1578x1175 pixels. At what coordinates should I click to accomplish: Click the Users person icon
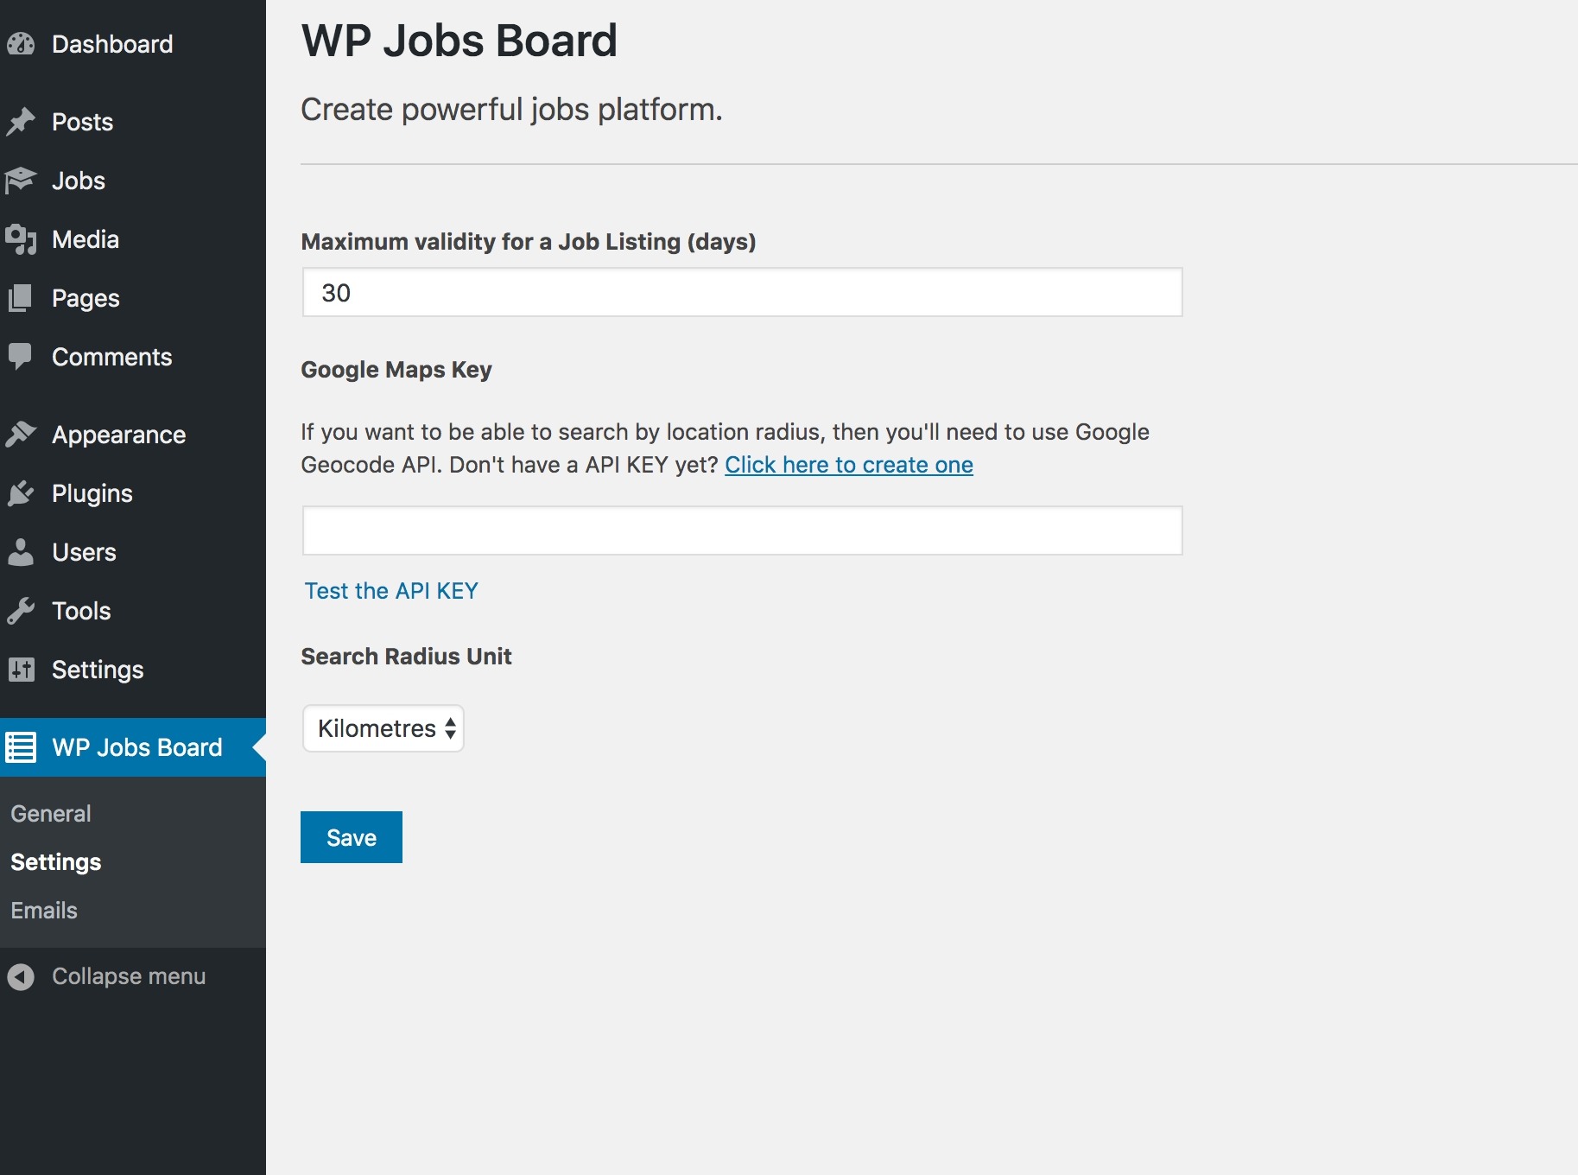click(x=21, y=552)
